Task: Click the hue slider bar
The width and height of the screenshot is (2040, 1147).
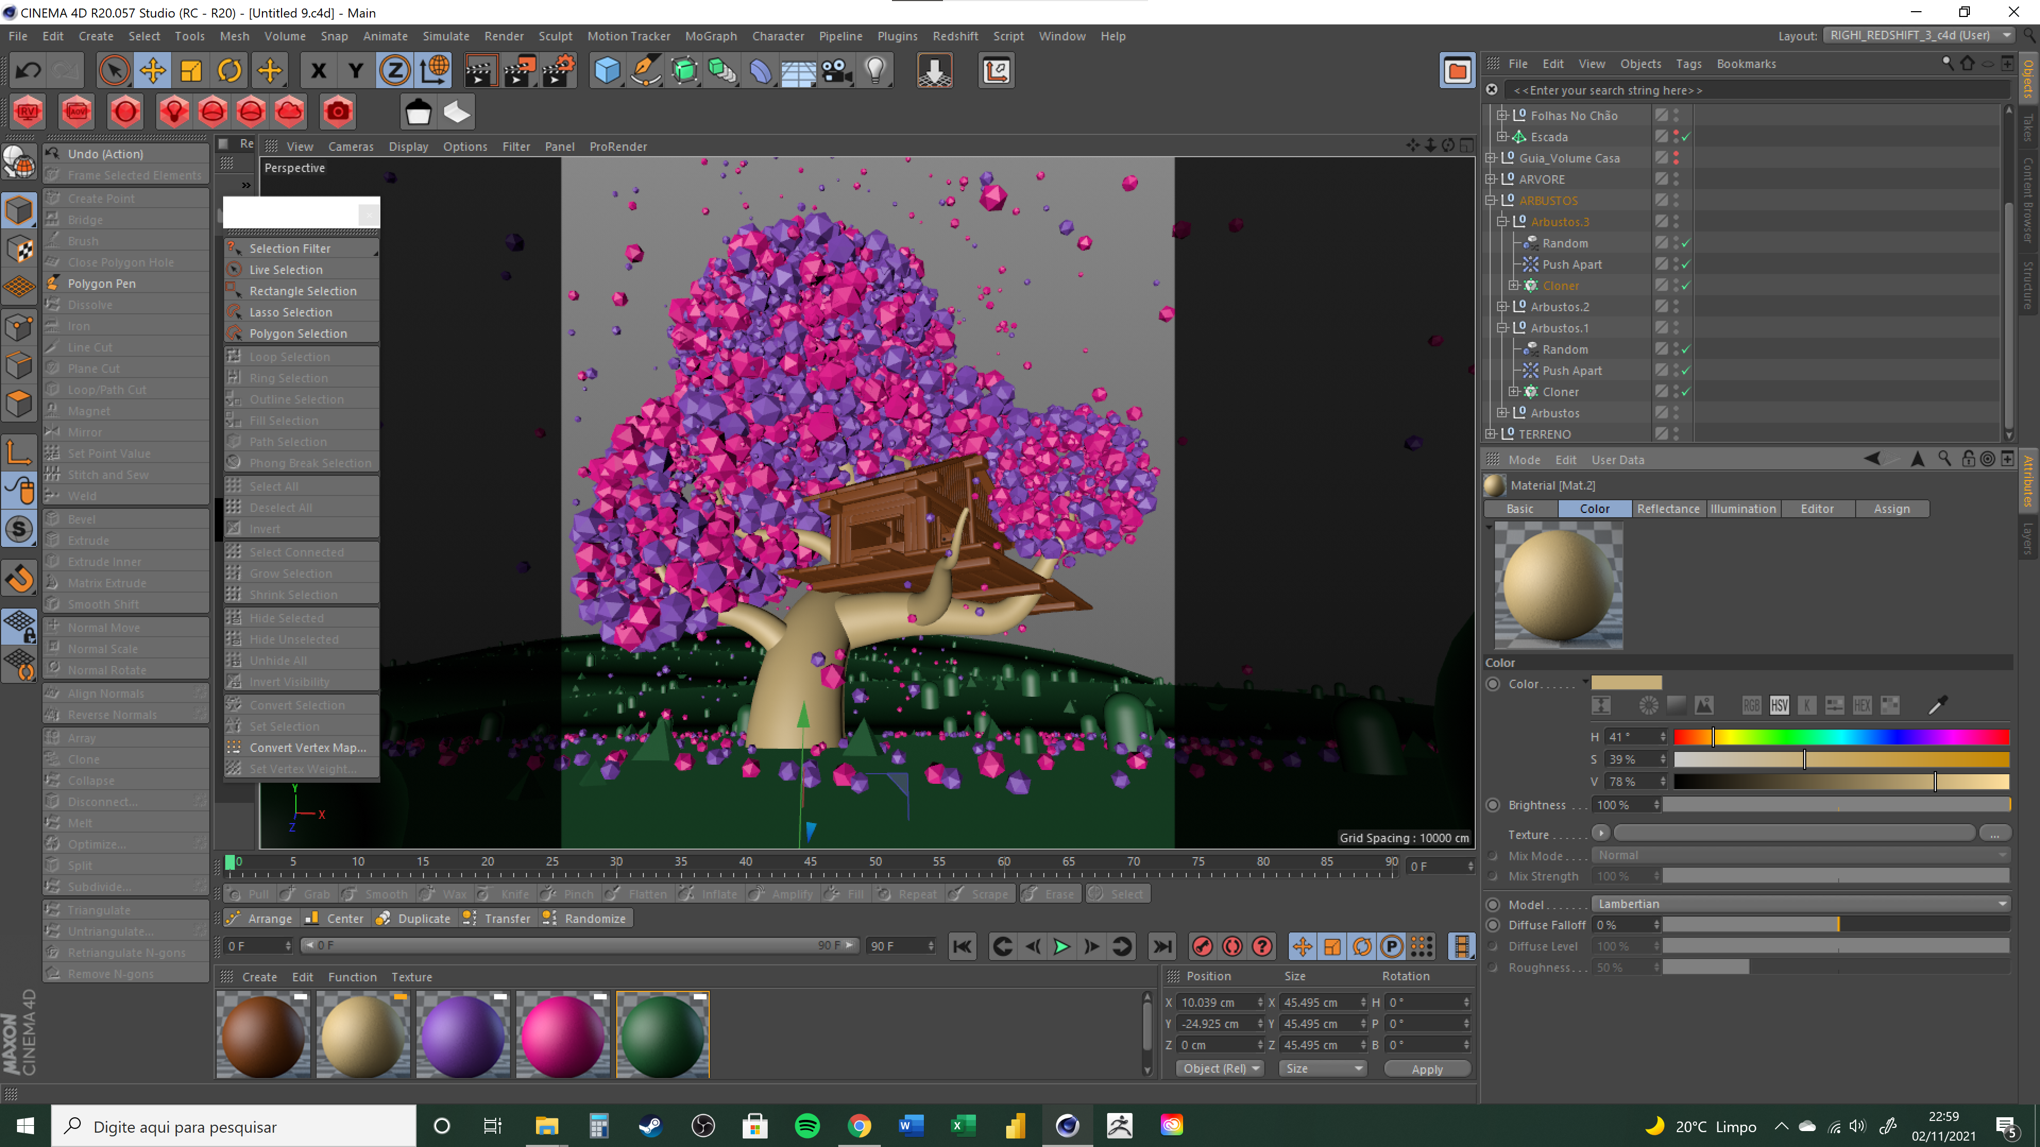Action: point(1841,737)
